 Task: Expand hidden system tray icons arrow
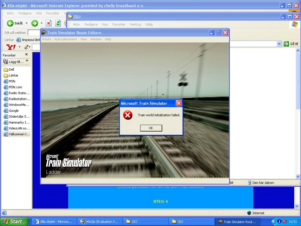pos(274,222)
